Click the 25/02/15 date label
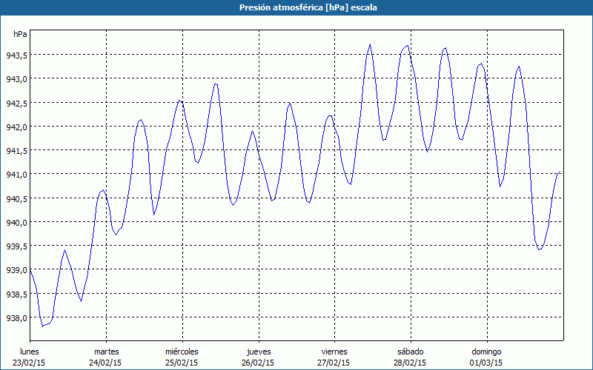This screenshot has height=370, width=593. point(182,363)
